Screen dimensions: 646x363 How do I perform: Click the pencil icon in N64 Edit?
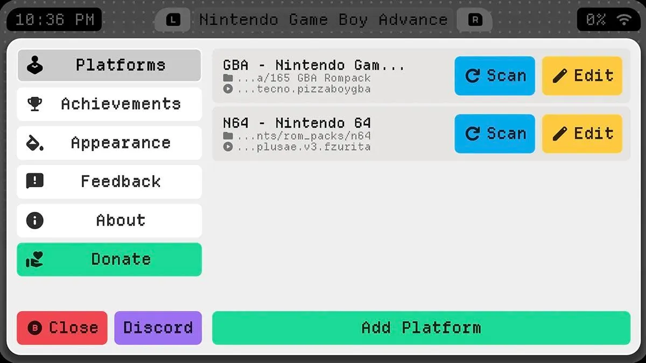point(560,134)
